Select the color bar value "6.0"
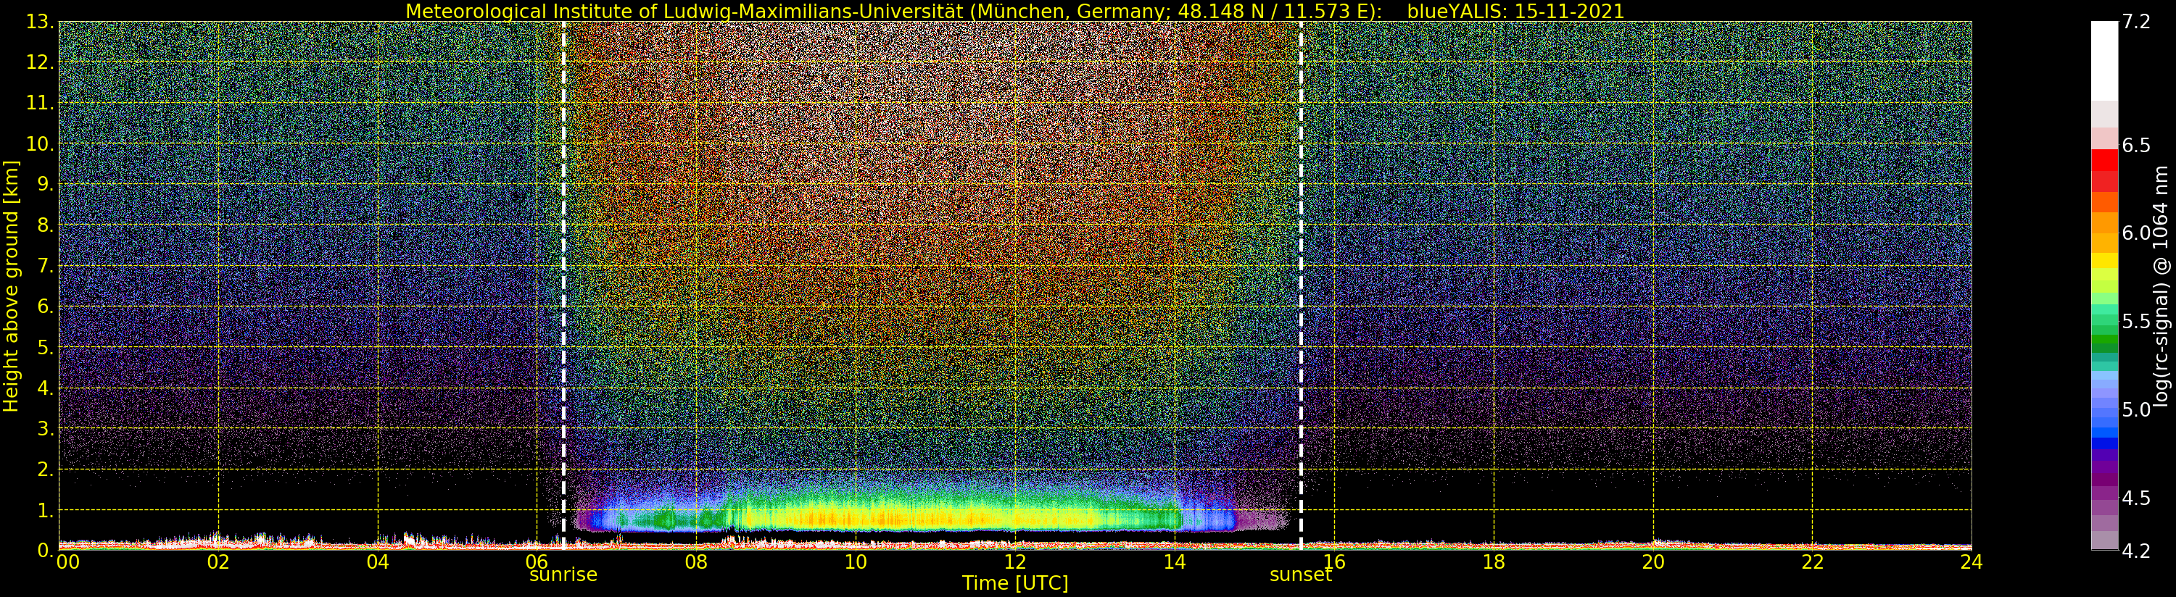This screenshot has width=2176, height=597. 2136,233
